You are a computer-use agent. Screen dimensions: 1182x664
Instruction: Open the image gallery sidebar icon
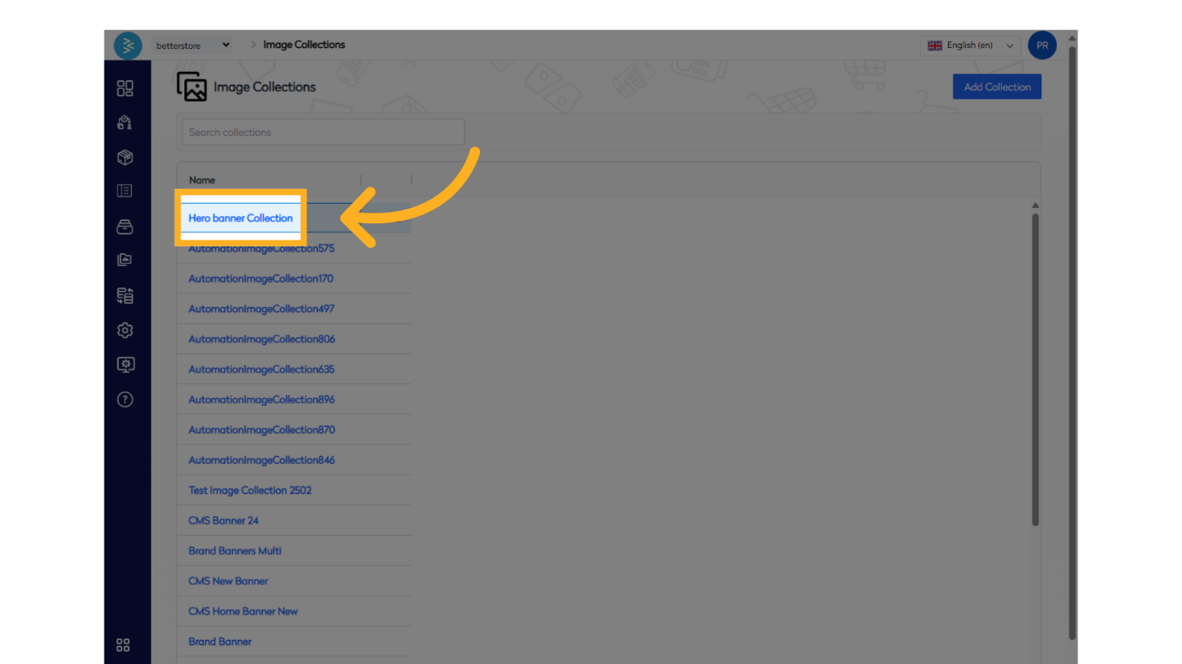[x=125, y=260]
